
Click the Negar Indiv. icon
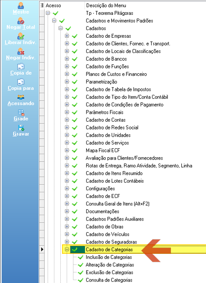click(21, 52)
